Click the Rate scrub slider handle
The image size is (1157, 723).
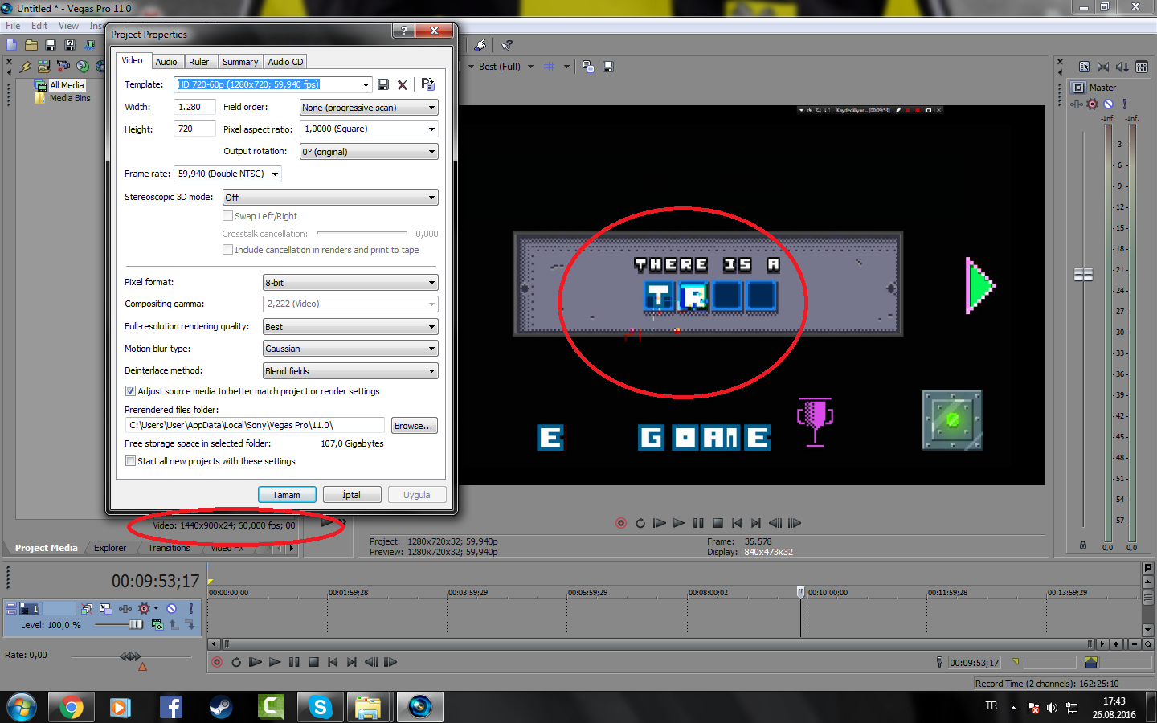tap(130, 656)
